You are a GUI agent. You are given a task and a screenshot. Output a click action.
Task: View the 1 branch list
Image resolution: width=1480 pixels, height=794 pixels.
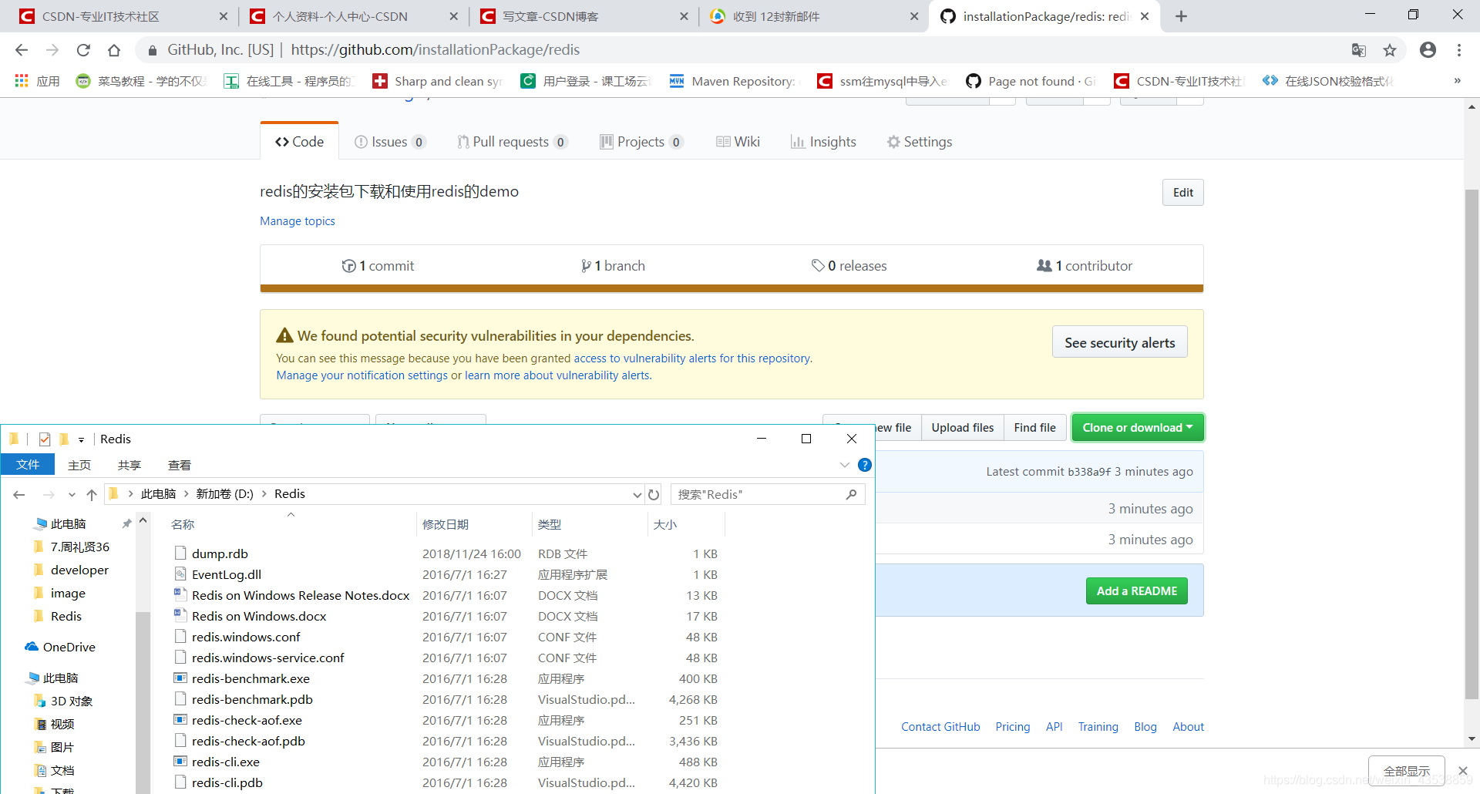coord(613,266)
